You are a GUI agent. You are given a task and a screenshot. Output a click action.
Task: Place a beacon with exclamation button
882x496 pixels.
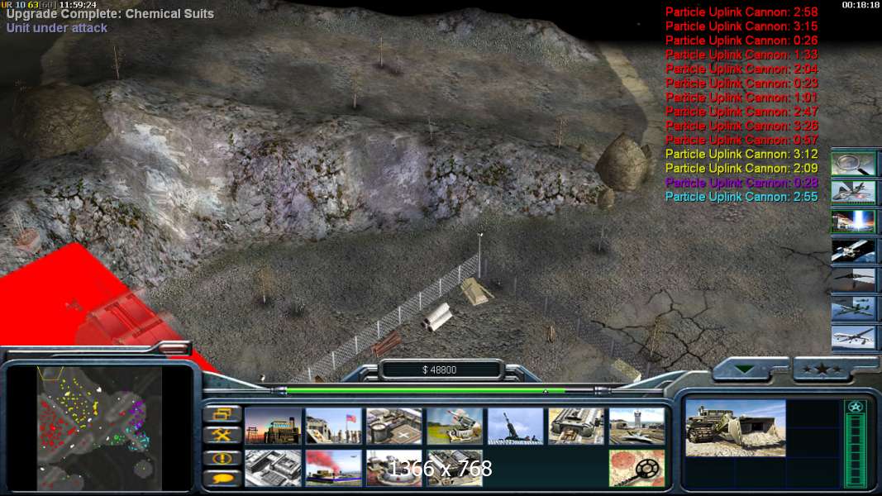[x=222, y=458]
